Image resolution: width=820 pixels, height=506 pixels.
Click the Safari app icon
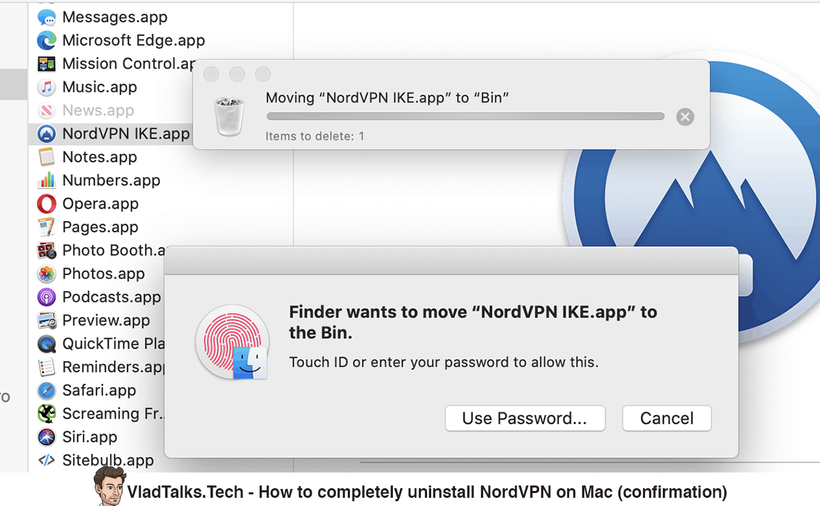click(x=46, y=390)
